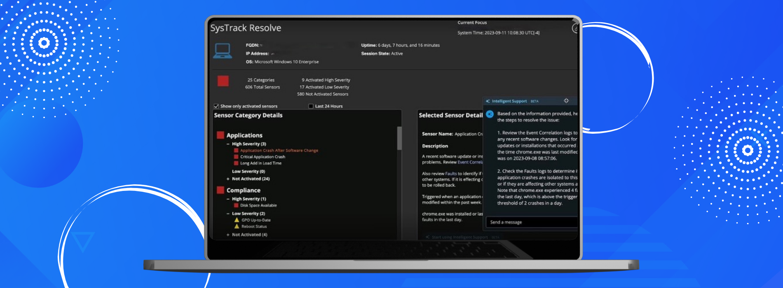Click the sparkle icon beside Intelligent Support title

(488, 101)
